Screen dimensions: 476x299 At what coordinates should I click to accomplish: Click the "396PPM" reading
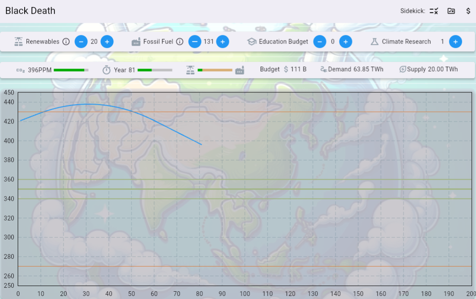(40, 70)
